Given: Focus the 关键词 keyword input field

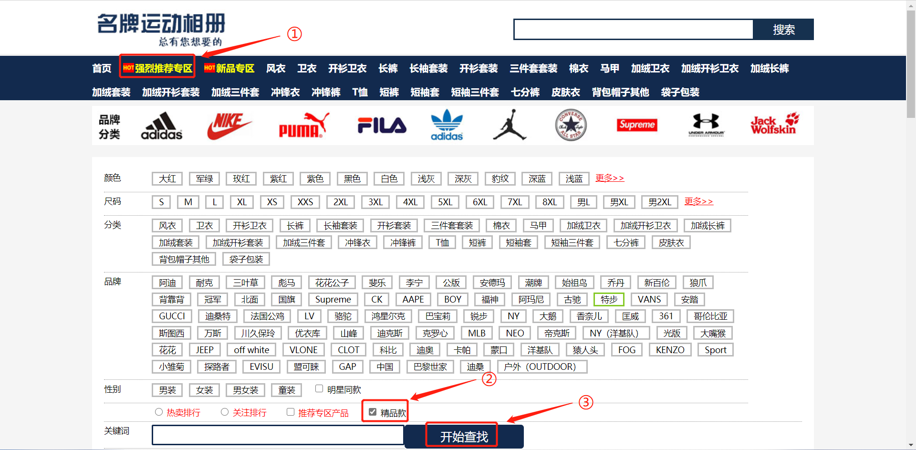Looking at the screenshot, I should click(x=278, y=435).
